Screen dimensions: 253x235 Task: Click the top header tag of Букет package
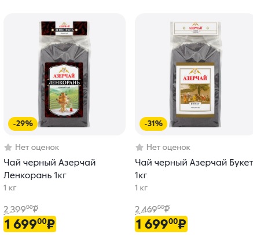[196, 28]
